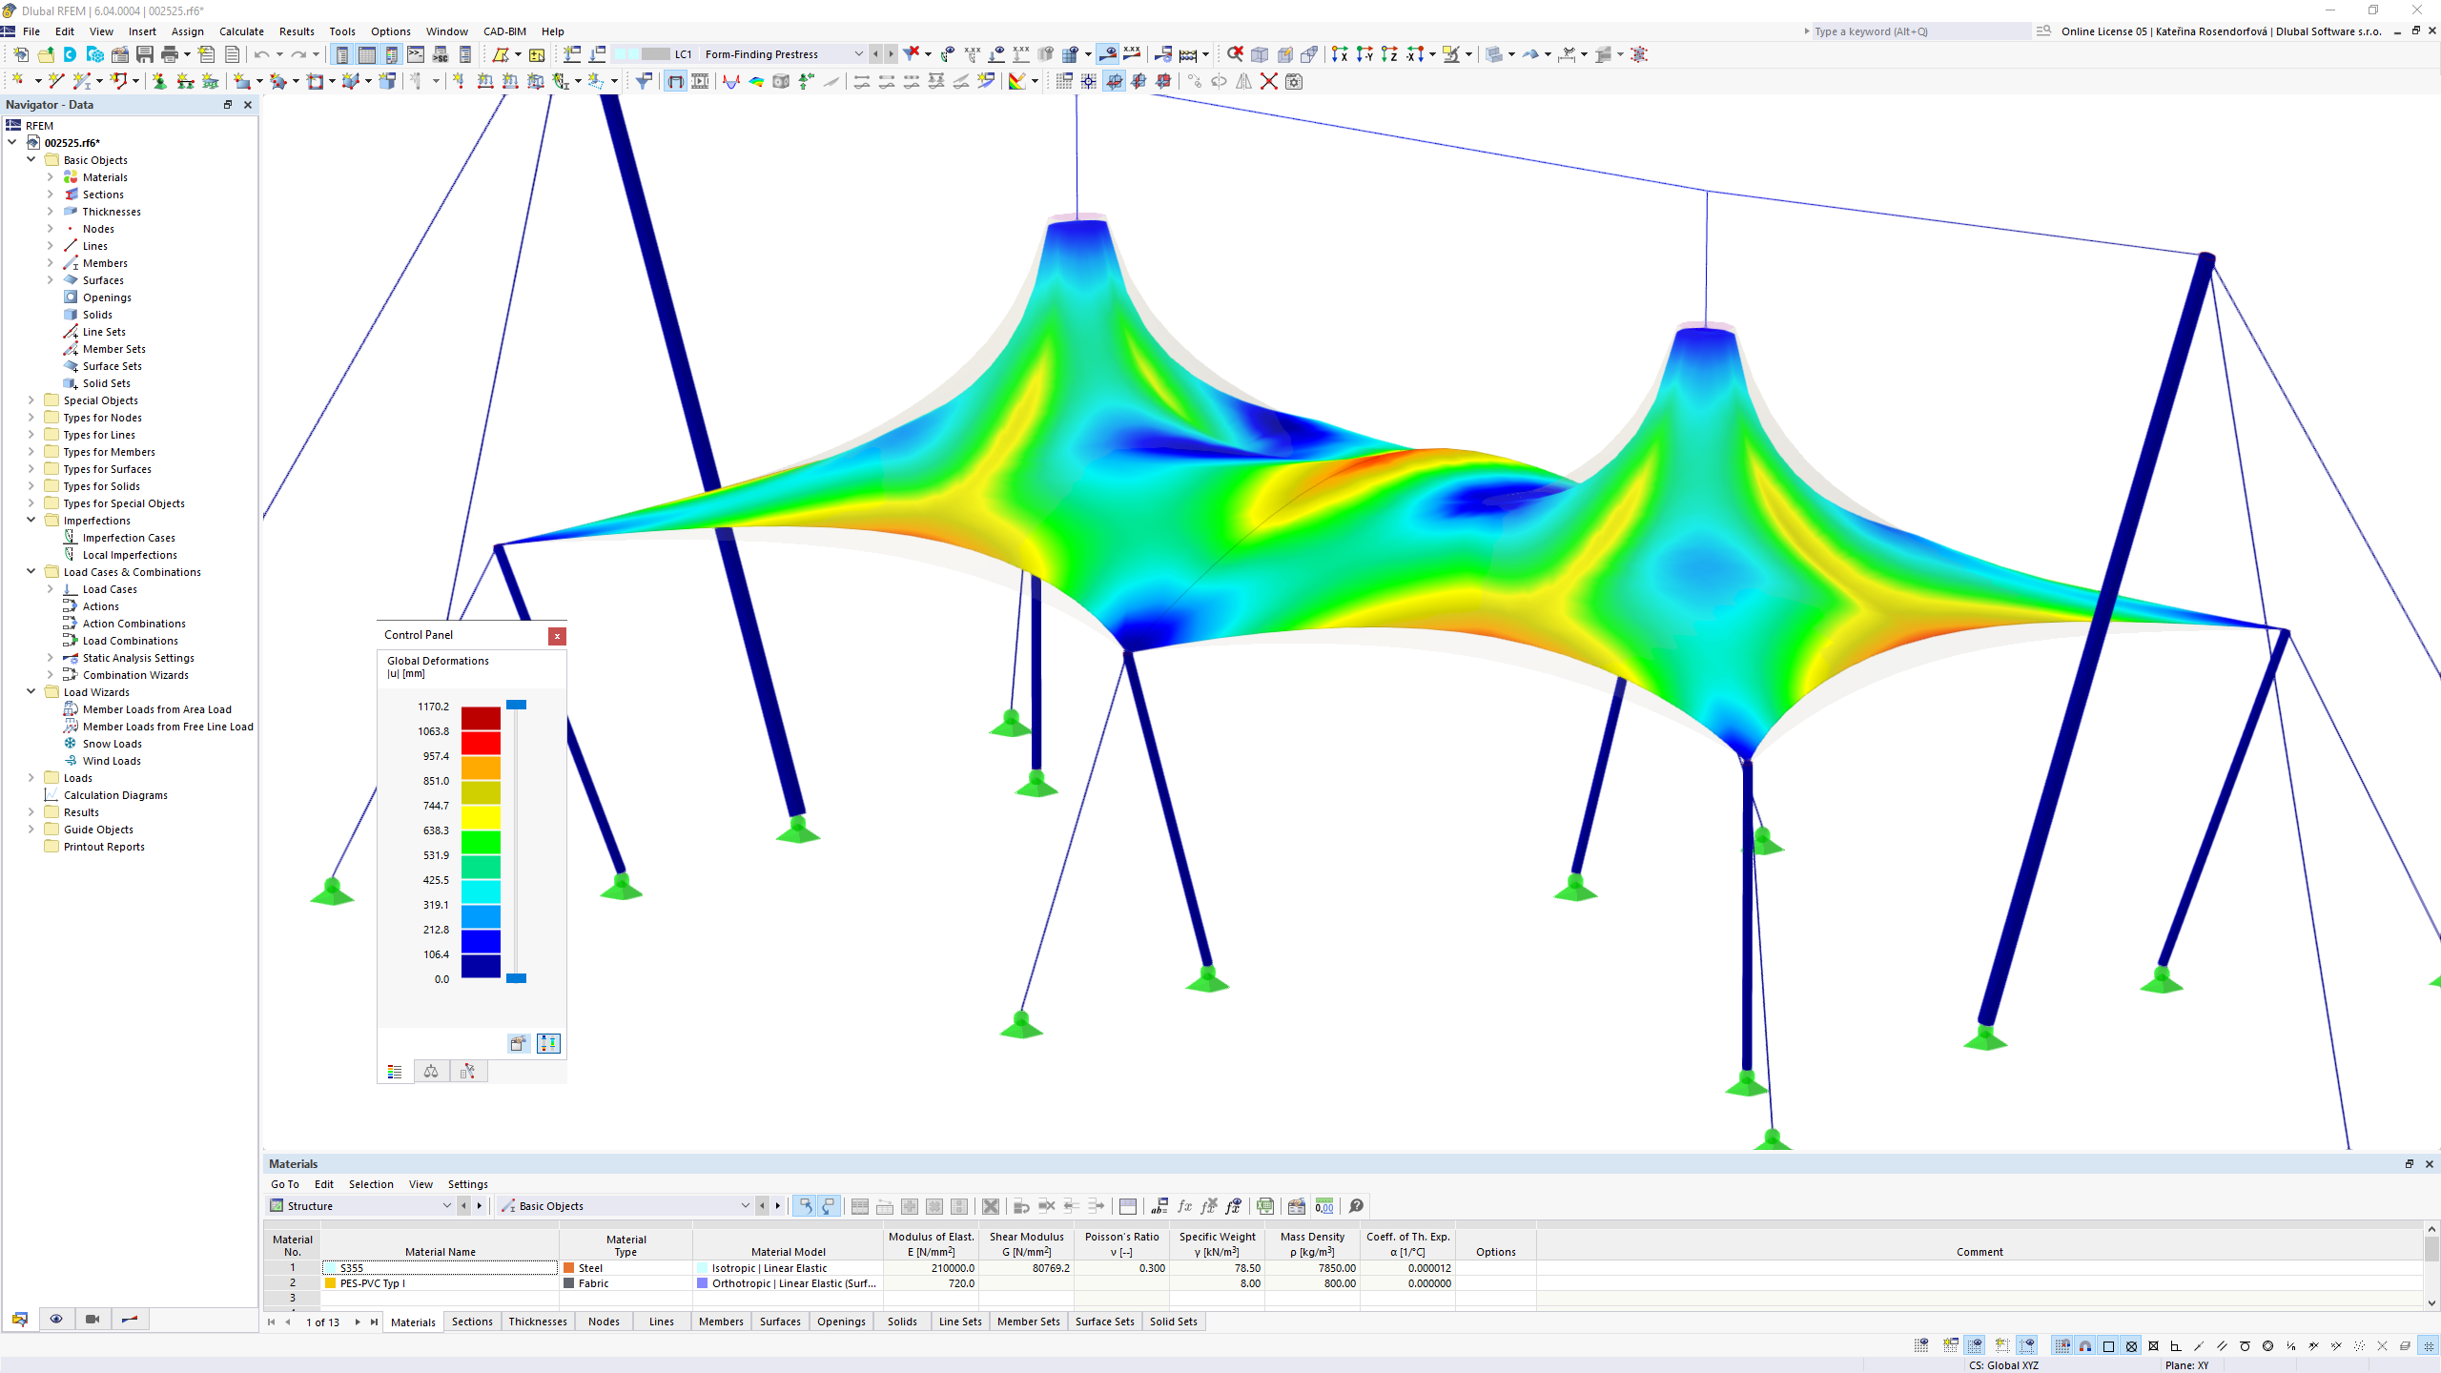Expand the Load Cases & Combinations tree
Screen dimensions: 2441x1373
[x=31, y=572]
